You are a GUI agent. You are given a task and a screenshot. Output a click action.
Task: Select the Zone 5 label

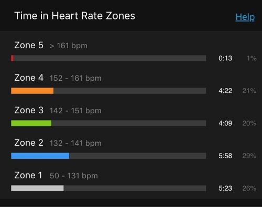(29, 45)
